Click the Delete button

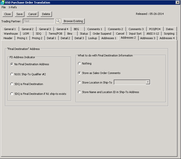pos(46,14)
